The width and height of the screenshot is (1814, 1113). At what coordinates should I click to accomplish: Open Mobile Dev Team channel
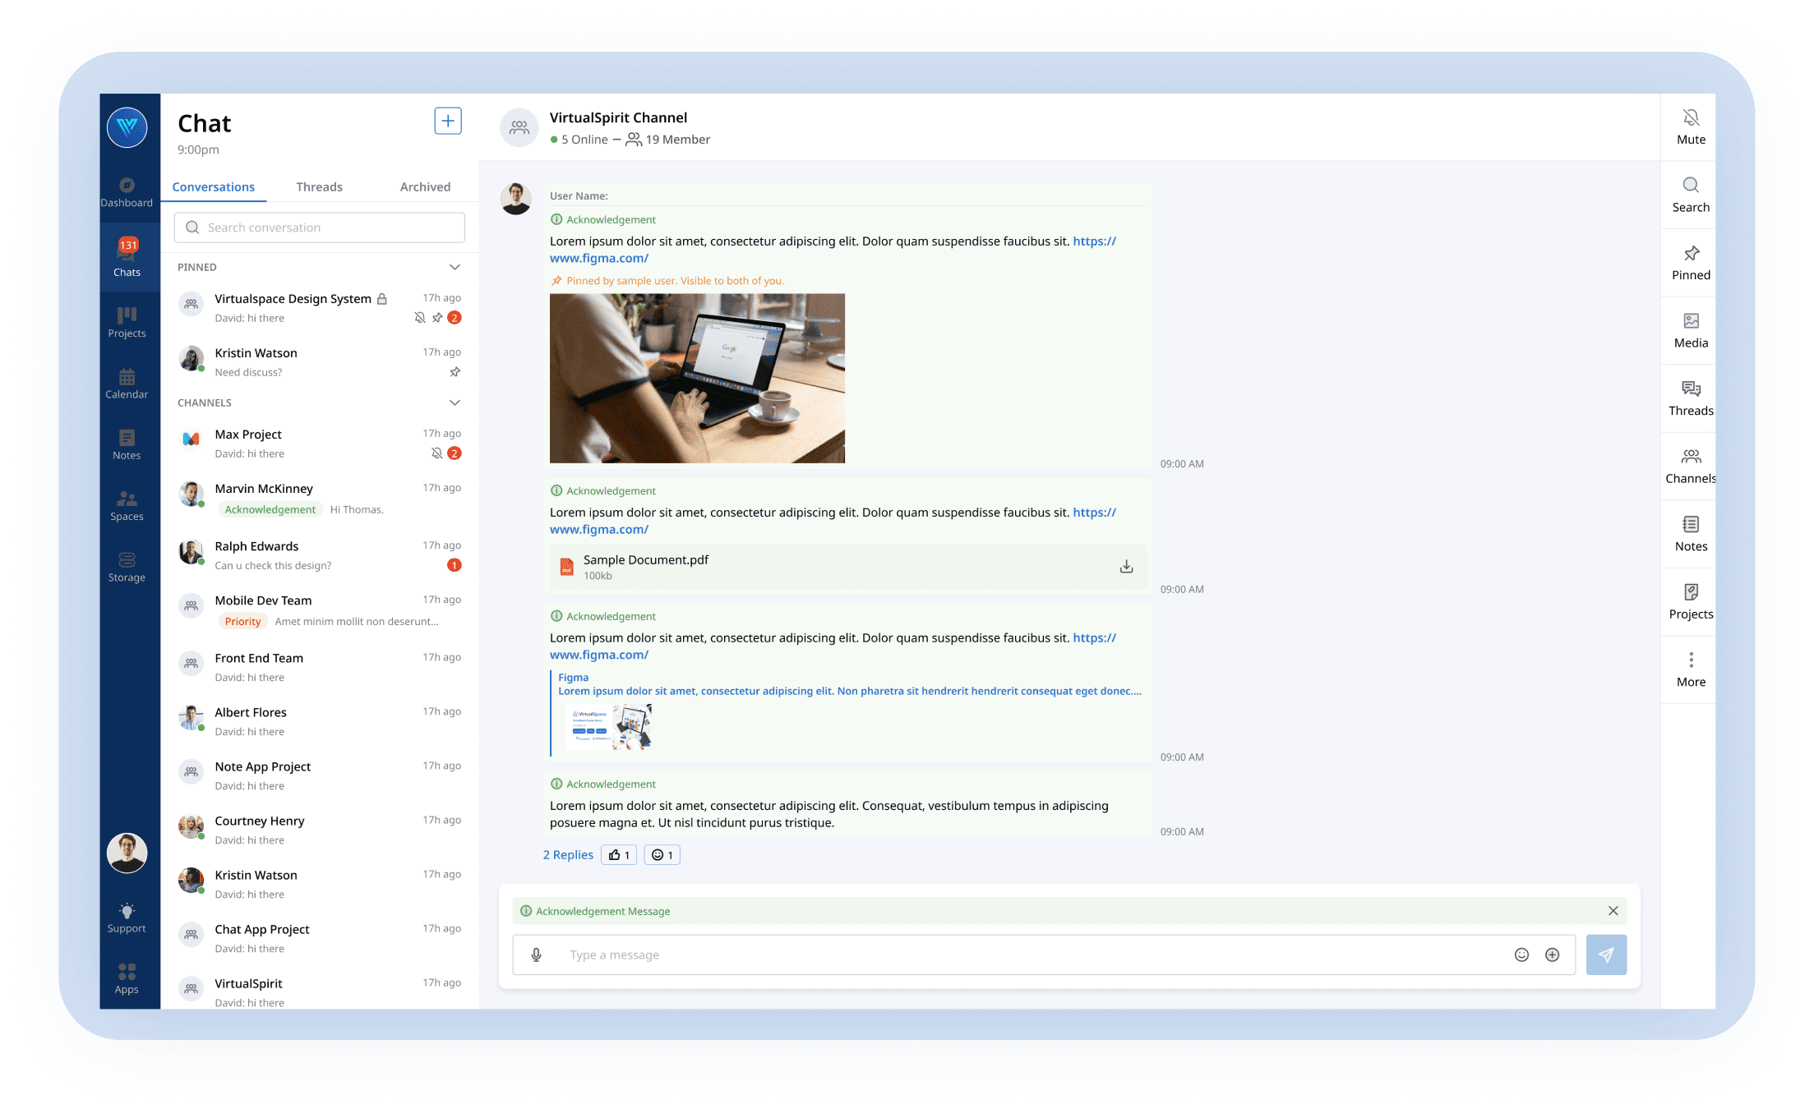click(x=320, y=610)
